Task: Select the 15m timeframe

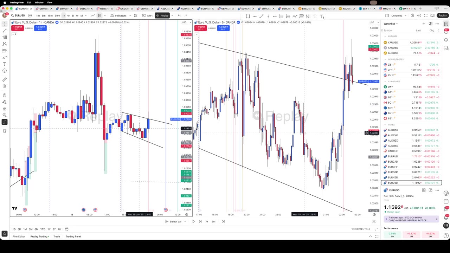Action: coord(50,15)
